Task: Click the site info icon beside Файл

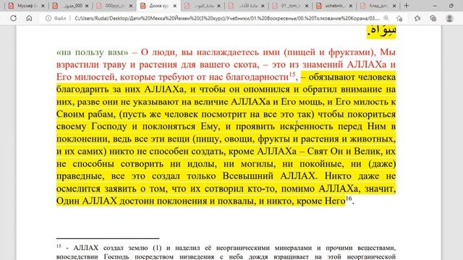Action: 48,18
